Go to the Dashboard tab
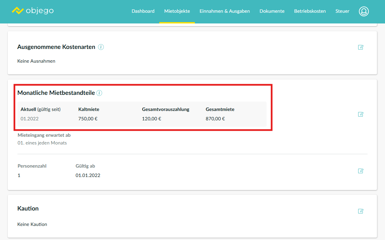This screenshot has height=240, width=385. tap(143, 11)
